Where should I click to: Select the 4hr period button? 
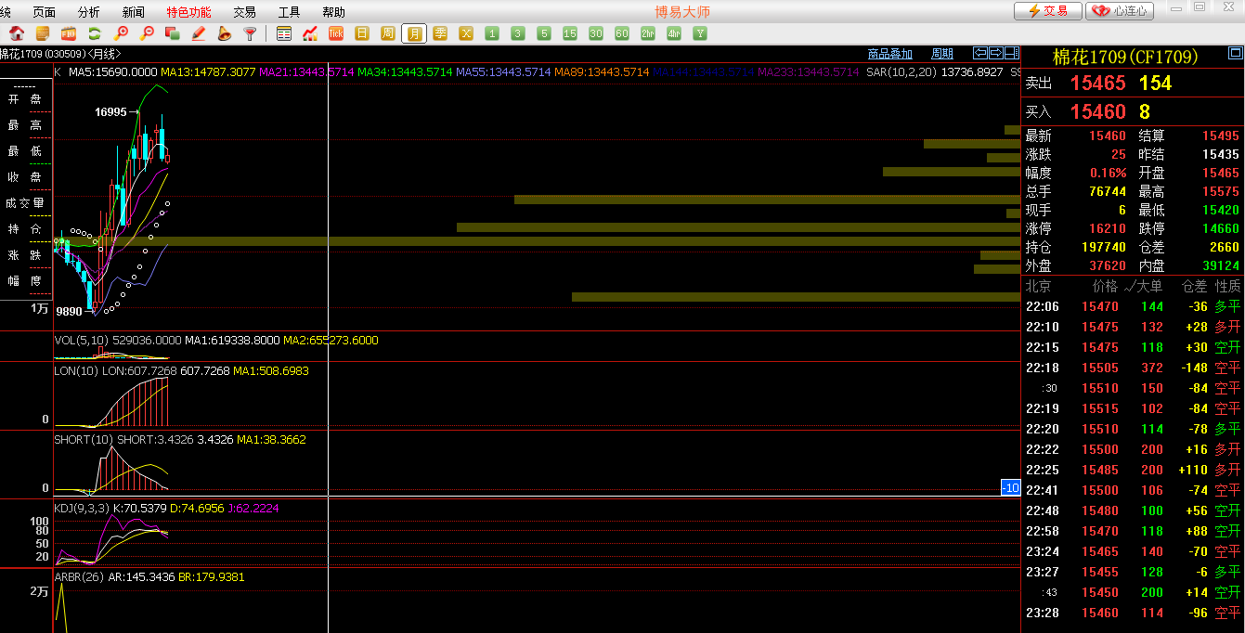[674, 33]
